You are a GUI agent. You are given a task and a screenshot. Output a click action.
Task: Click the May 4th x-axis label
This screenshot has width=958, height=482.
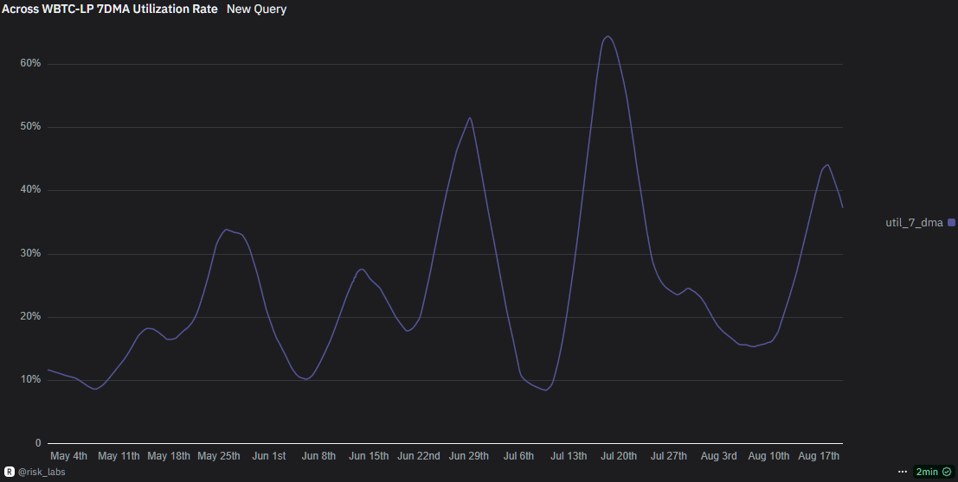pyautogui.click(x=69, y=455)
